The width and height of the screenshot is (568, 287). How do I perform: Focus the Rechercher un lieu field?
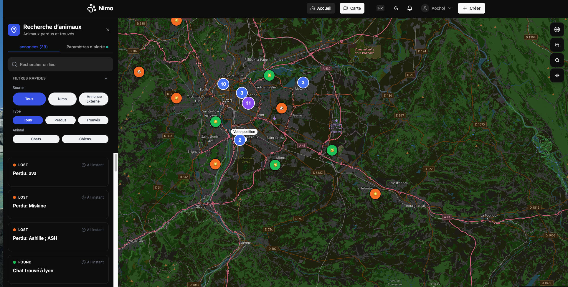click(60, 64)
